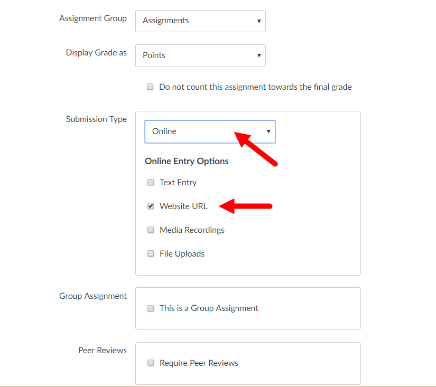Screen dimensions: 436x387
Task: Check the Group Assignment checkbox
Action: click(151, 308)
